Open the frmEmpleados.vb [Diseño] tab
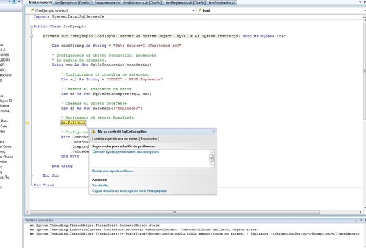The image size is (366, 248). coord(187,3)
